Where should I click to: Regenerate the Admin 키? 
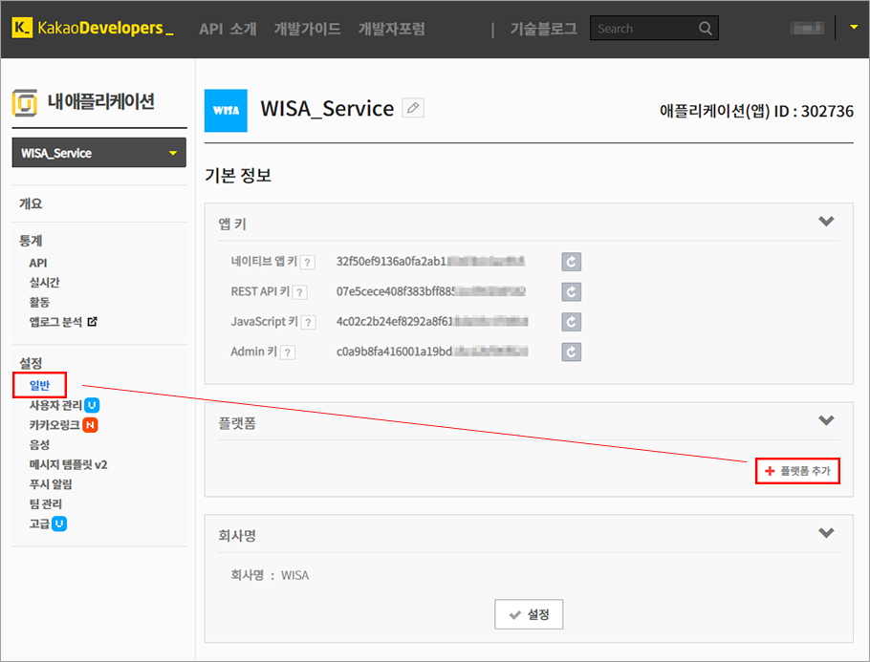571,352
